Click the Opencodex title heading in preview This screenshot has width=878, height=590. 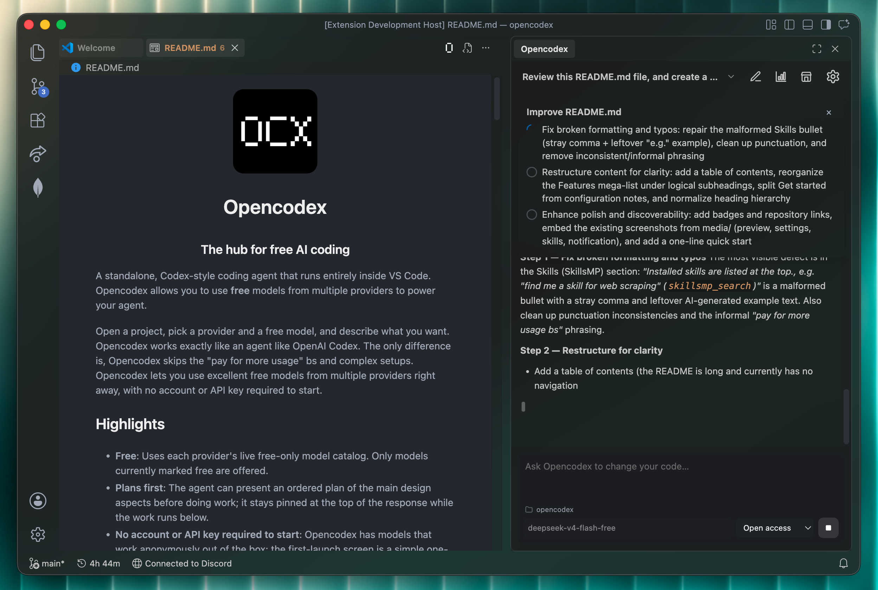pos(275,207)
